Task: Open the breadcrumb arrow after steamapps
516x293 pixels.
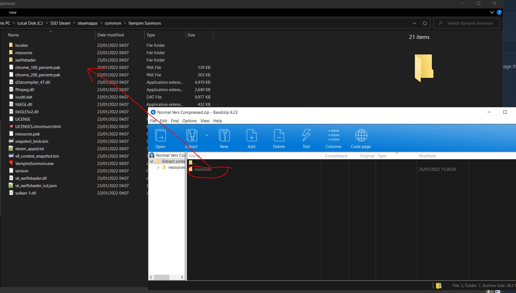Action: coord(101,23)
